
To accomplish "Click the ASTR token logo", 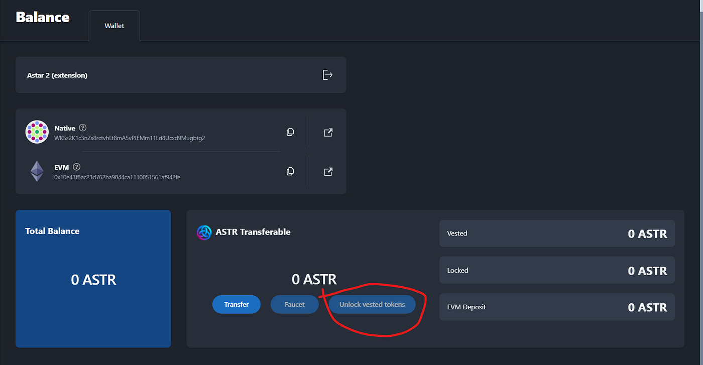I will click(x=204, y=232).
